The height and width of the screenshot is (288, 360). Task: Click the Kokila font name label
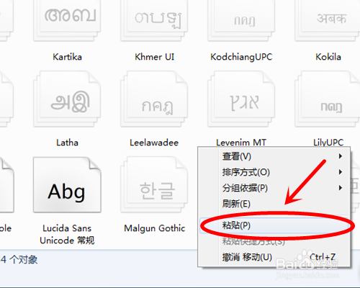pyautogui.click(x=328, y=57)
